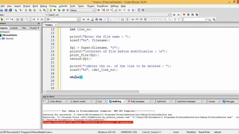
Task: Switch to the Search results tab
Action: (x=79, y=101)
